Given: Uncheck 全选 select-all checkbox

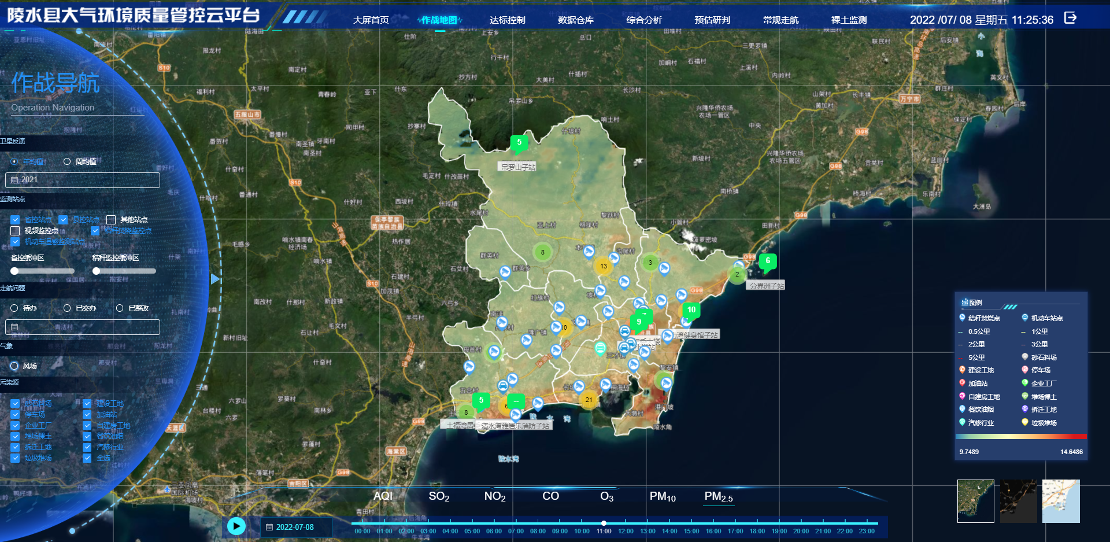Looking at the screenshot, I should click(87, 458).
